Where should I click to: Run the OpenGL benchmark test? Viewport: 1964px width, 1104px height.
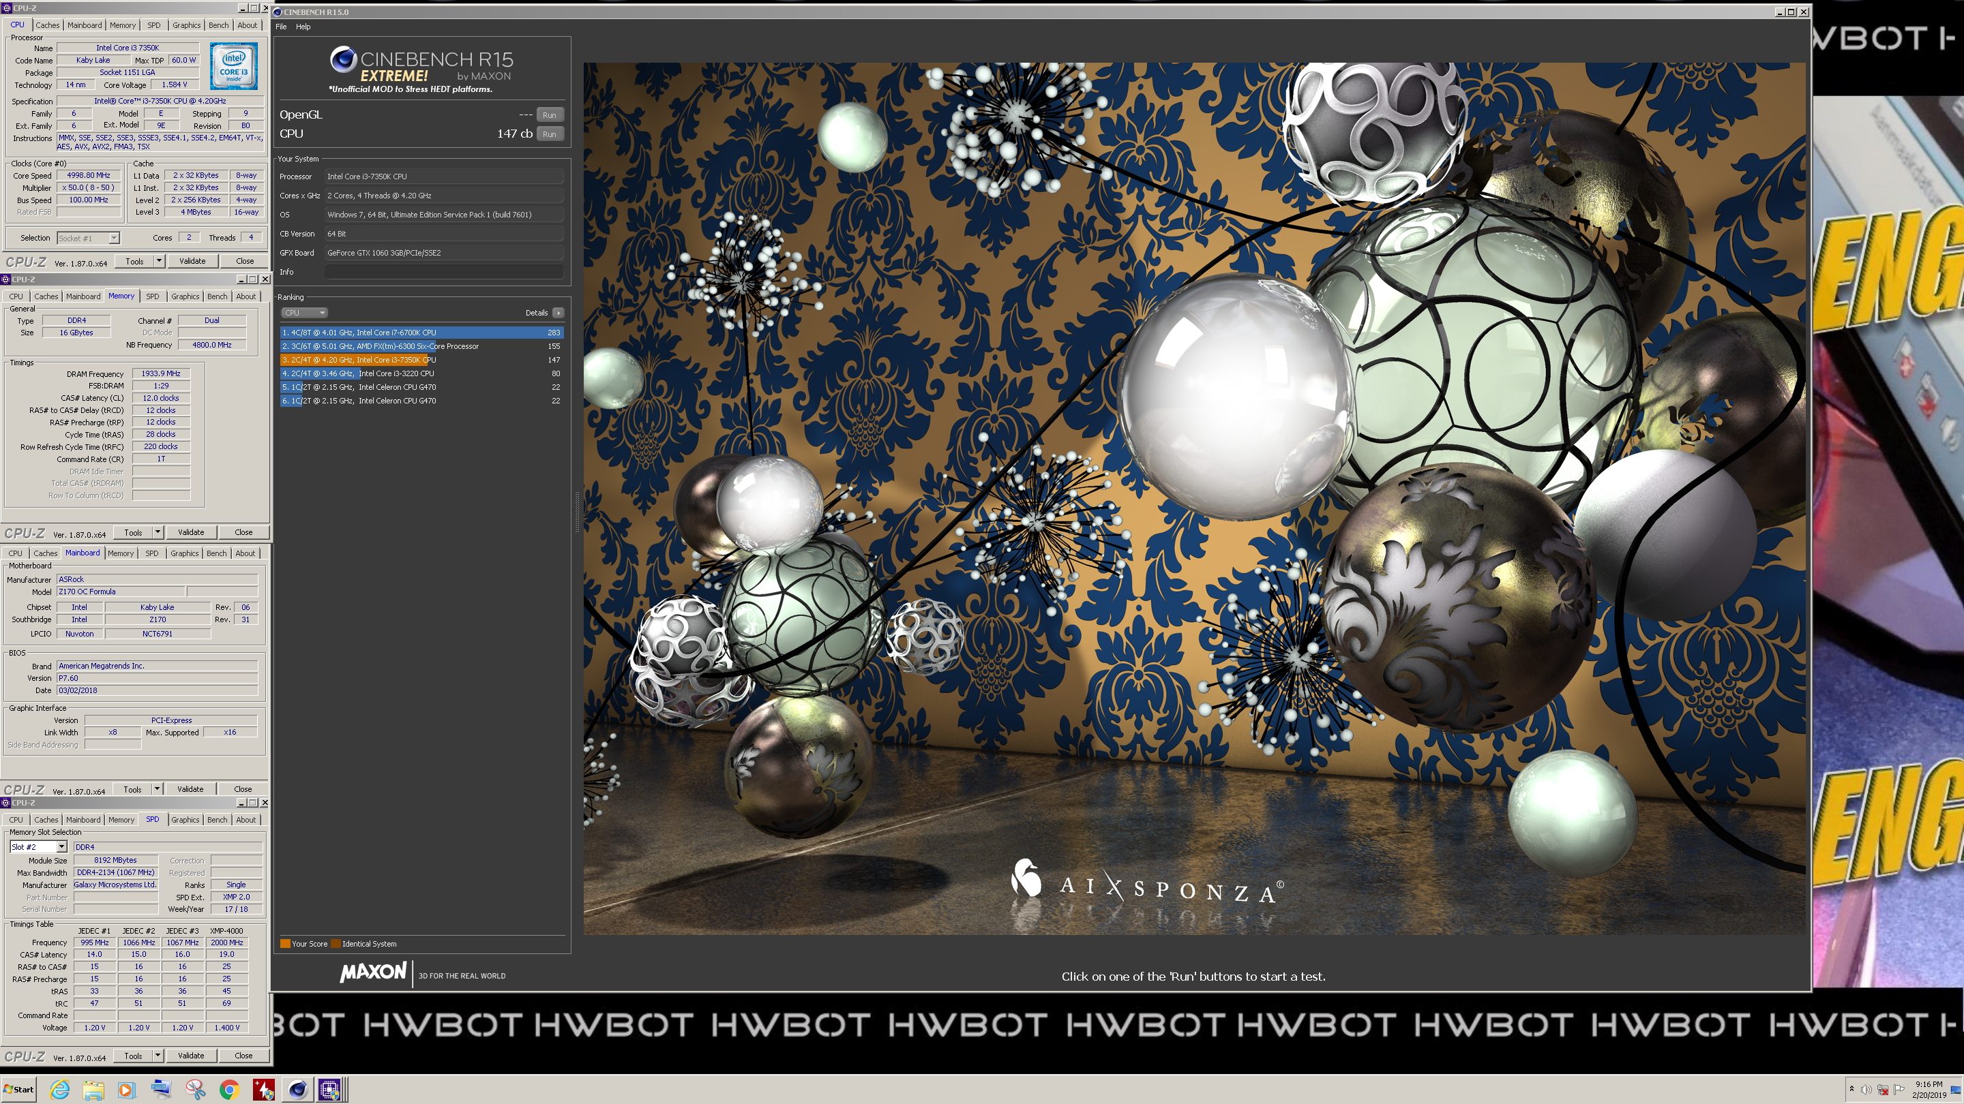(550, 115)
